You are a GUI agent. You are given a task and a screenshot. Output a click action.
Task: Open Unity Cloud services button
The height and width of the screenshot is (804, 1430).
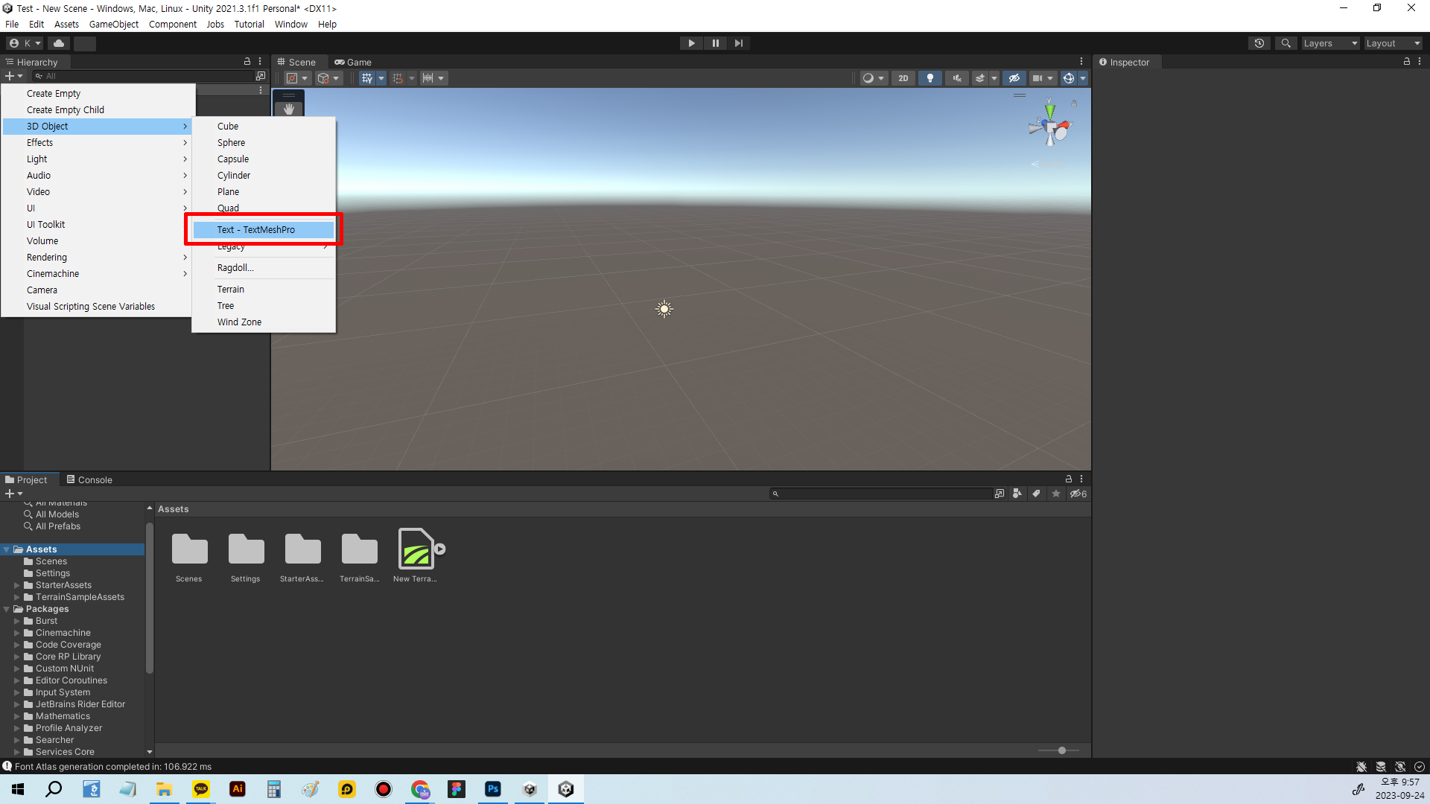pyautogui.click(x=59, y=43)
